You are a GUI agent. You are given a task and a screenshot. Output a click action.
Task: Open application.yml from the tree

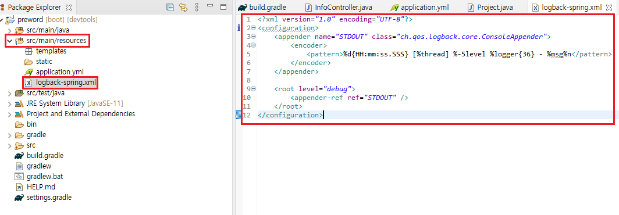click(x=59, y=72)
